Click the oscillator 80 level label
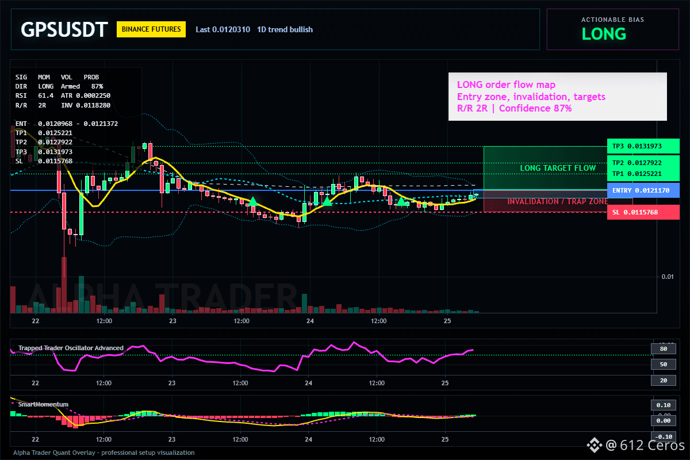Viewport: 690px width, 460px height. [663, 348]
